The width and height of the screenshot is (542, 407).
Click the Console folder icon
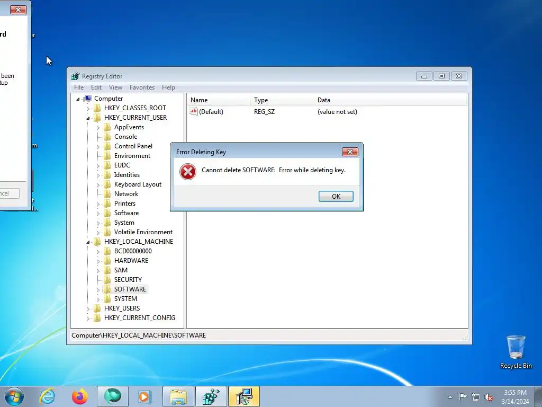tap(107, 137)
